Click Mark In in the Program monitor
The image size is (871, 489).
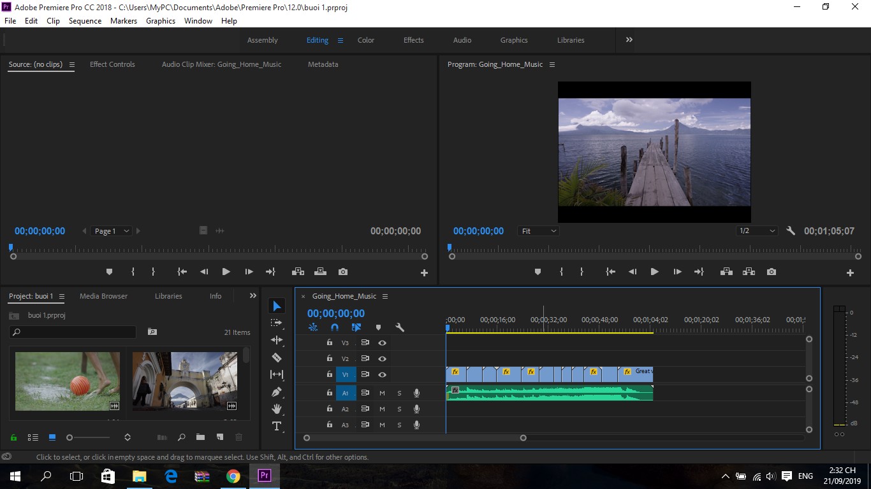point(561,272)
